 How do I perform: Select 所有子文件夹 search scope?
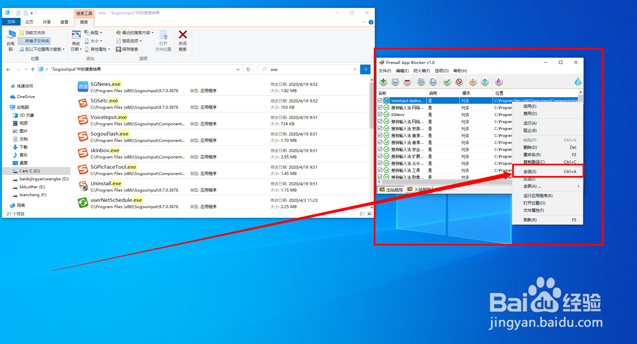[x=34, y=41]
